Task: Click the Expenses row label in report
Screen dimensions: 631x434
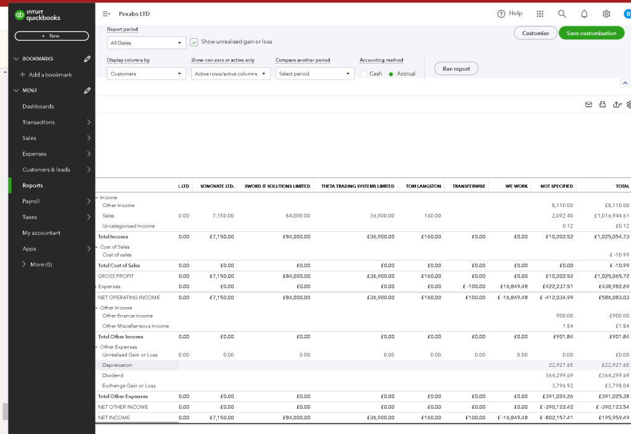Action: click(109, 287)
